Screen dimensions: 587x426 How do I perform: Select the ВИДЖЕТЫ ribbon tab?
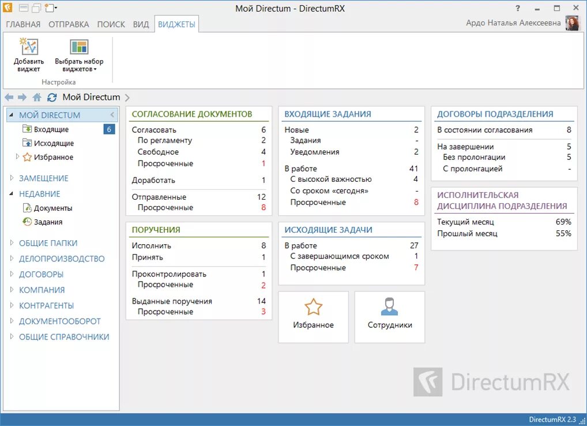(x=176, y=24)
